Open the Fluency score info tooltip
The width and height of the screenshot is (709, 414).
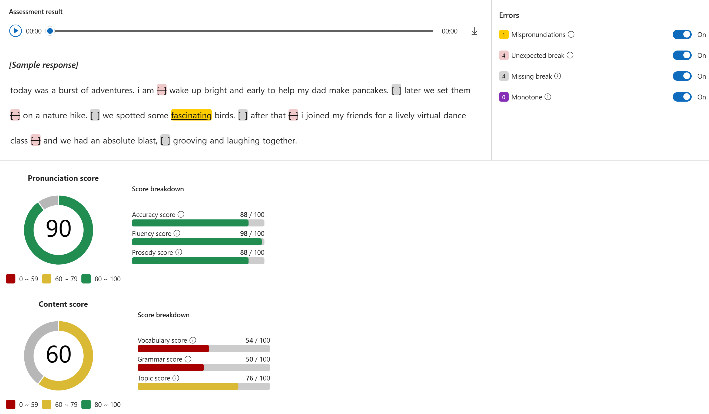click(x=177, y=233)
